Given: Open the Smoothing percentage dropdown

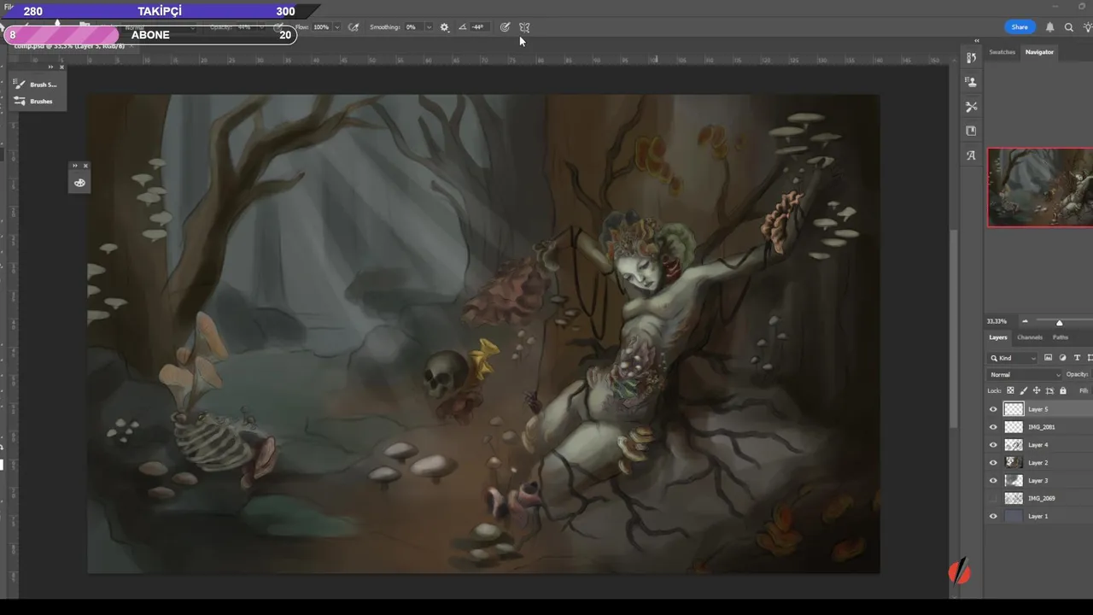Looking at the screenshot, I should (x=429, y=27).
